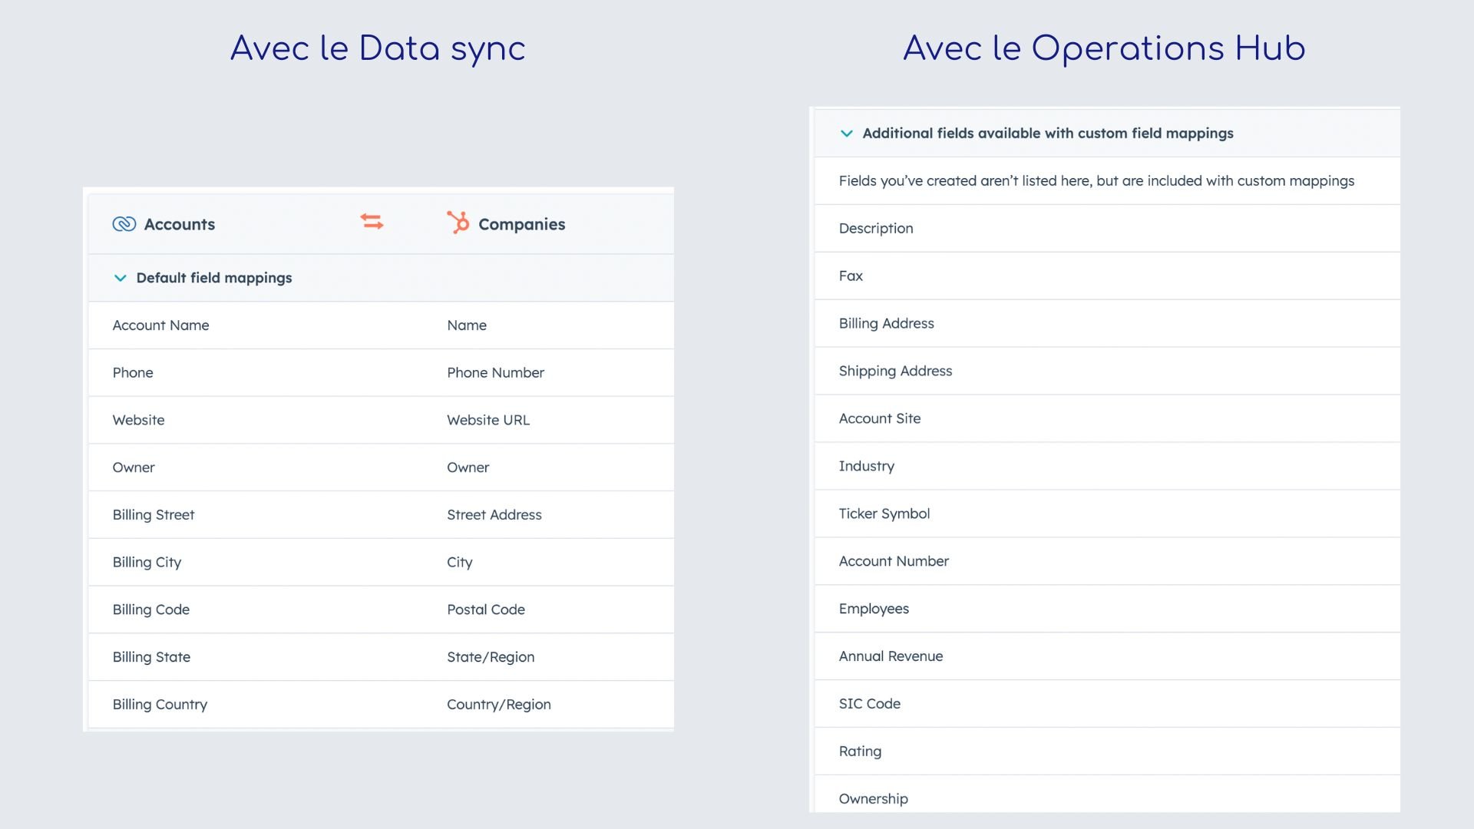Click the Shipping Address additional field
Image resolution: width=1474 pixels, height=829 pixels.
click(895, 372)
